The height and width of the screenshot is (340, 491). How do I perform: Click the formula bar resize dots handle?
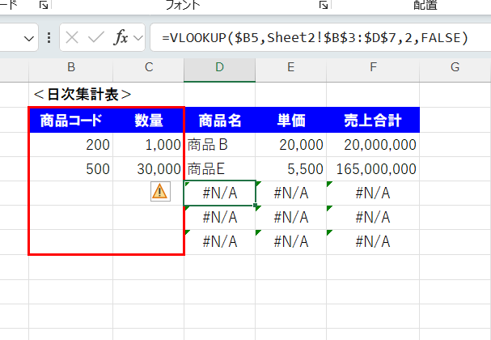(x=49, y=38)
